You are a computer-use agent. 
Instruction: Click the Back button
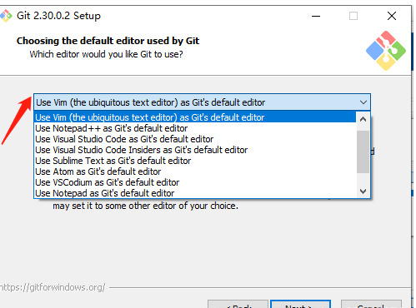pos(238,304)
